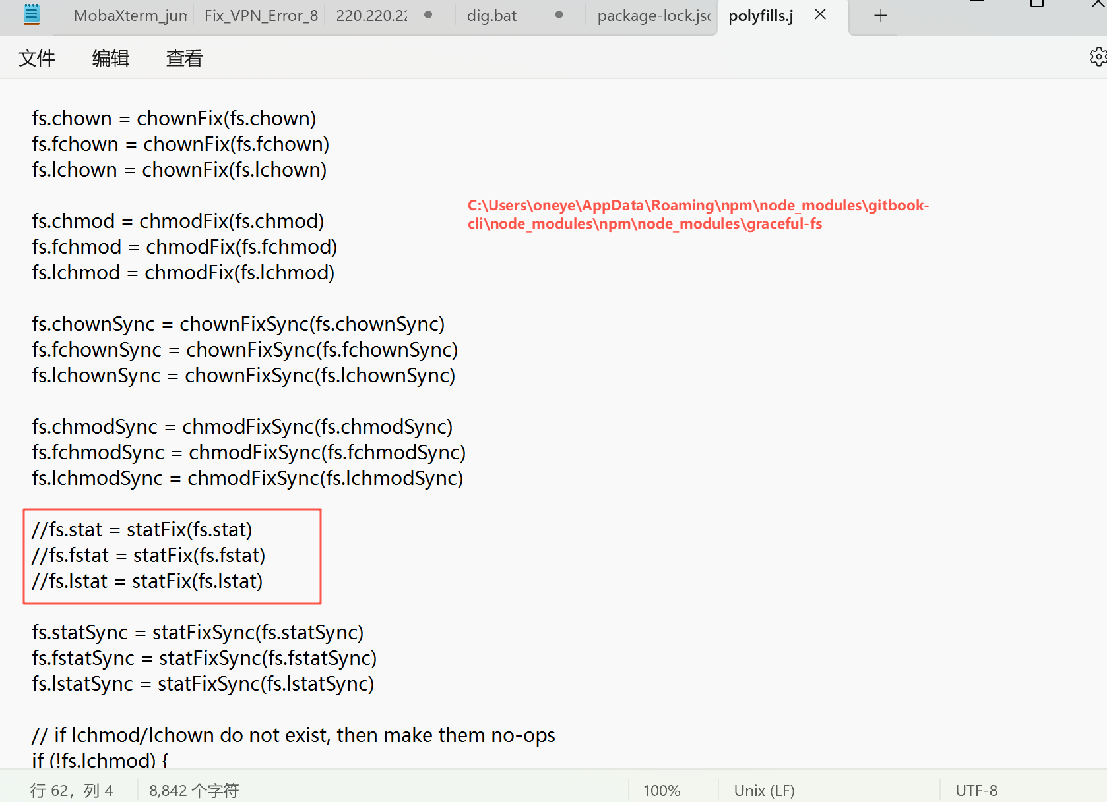Click the Notepad app icon in title bar
The height and width of the screenshot is (802, 1107).
point(31,14)
